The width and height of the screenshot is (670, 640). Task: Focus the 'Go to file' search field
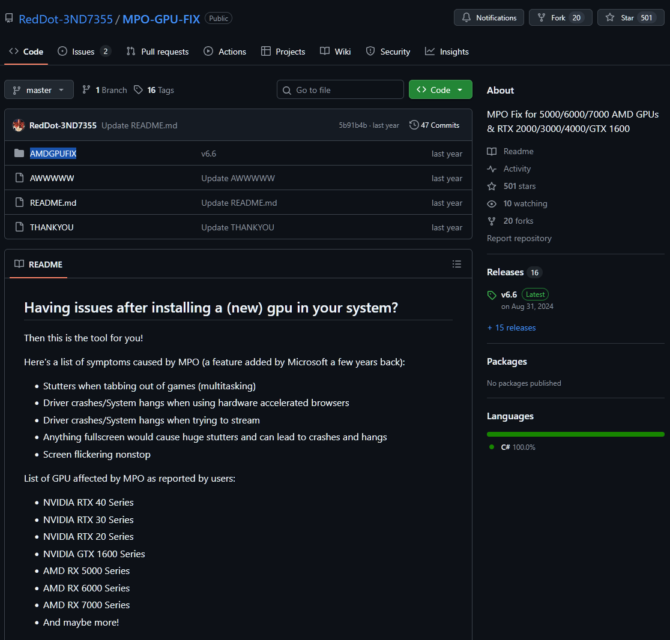(340, 90)
